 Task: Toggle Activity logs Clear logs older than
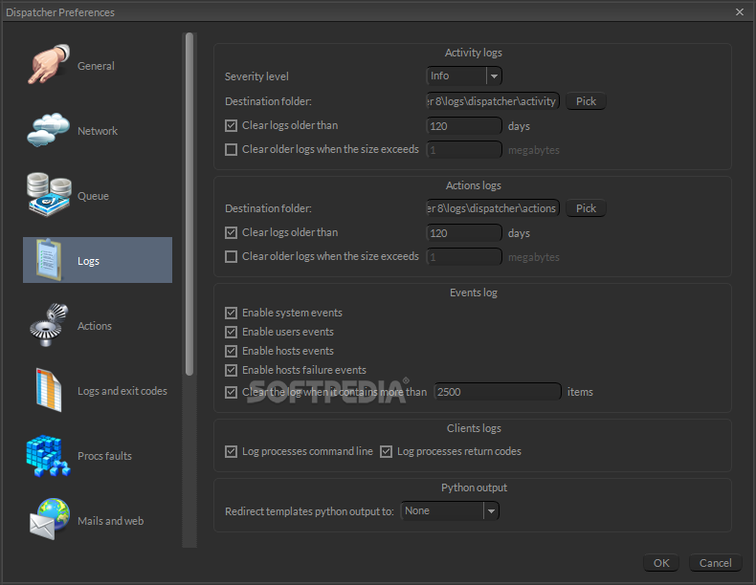tap(231, 125)
